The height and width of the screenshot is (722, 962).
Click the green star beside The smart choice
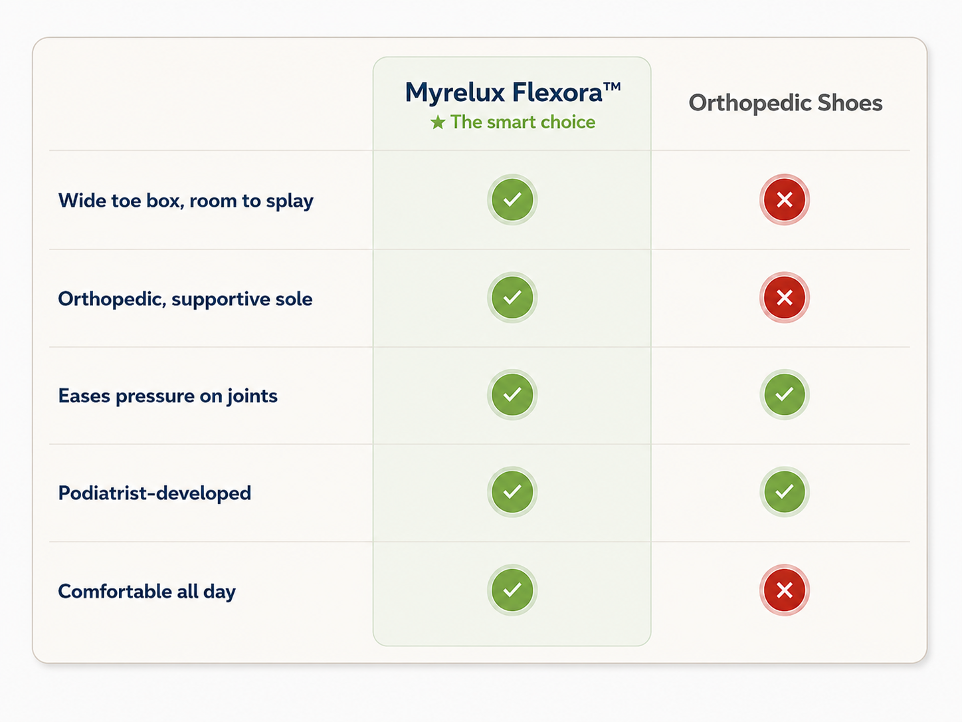pos(438,122)
